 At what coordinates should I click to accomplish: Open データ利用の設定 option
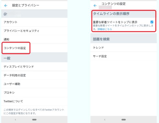[x=34, y=75]
